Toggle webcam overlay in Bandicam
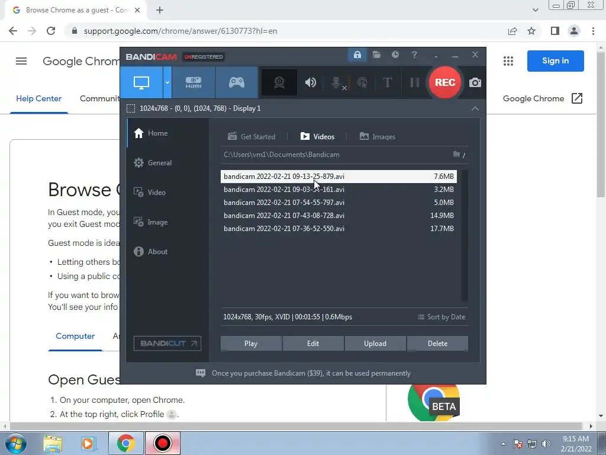The height and width of the screenshot is (455, 606). point(279,82)
